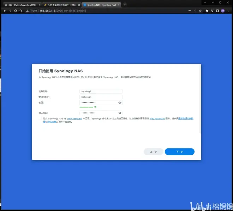233x211 pixels.
Task: Open the browser home page icon
Action: coord(21,11)
